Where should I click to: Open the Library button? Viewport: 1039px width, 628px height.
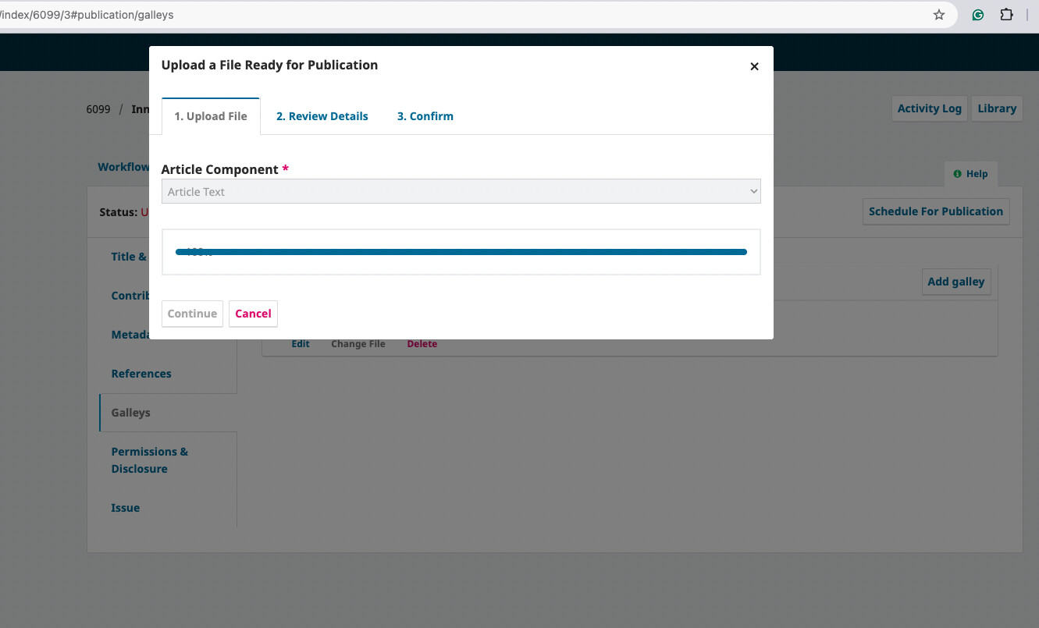(997, 108)
